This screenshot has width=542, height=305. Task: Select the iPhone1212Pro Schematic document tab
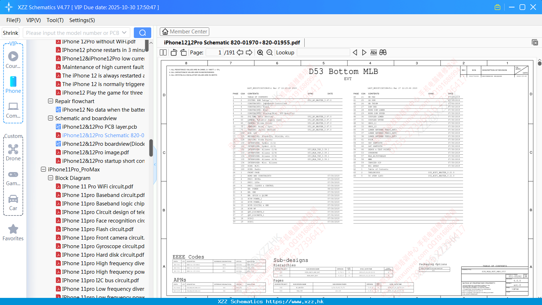click(232, 42)
